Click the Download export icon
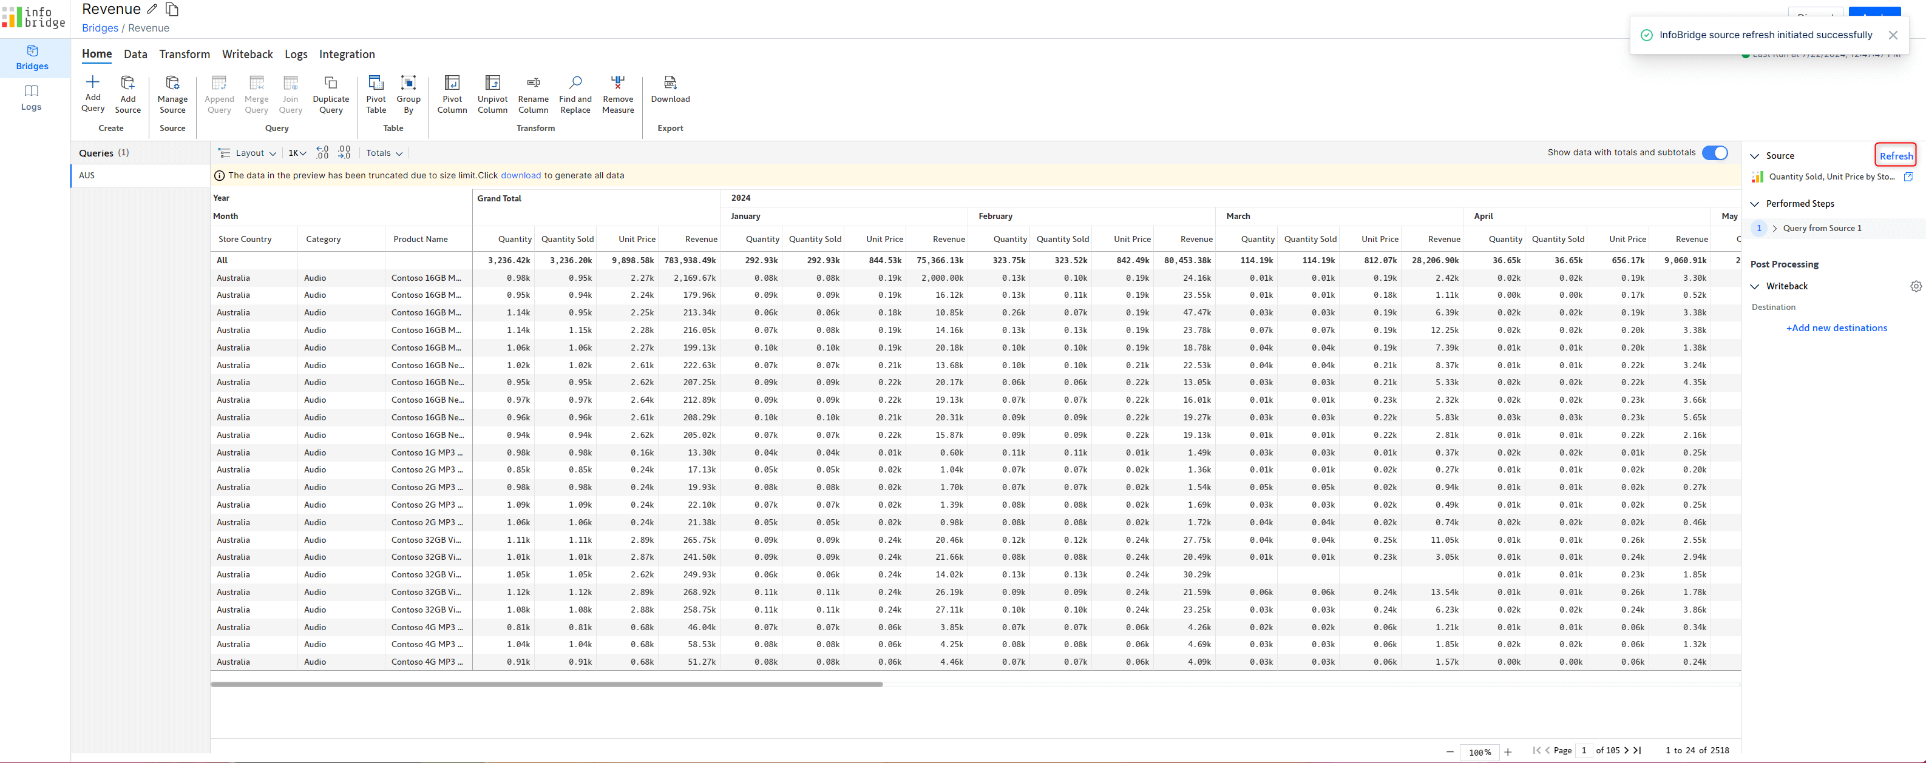This screenshot has height=763, width=1926. point(671,82)
